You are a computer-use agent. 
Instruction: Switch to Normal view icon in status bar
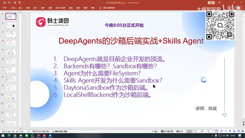189,131
